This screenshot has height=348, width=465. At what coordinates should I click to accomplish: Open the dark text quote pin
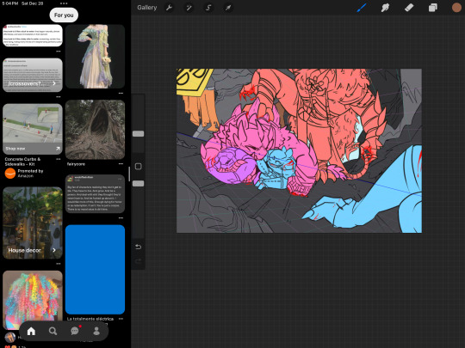coord(95,194)
